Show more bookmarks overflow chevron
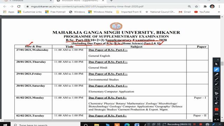The width and height of the screenshot is (224, 126). [x=219, y=12]
